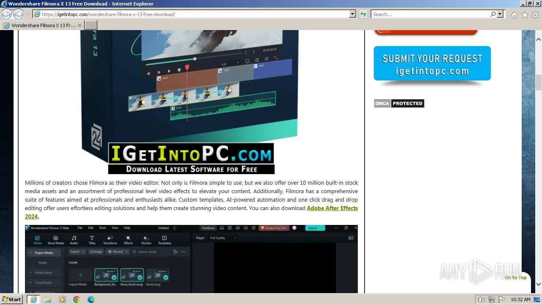The height and width of the screenshot is (305, 542).
Task: Open the search provider dropdown arrow
Action: [x=500, y=14]
